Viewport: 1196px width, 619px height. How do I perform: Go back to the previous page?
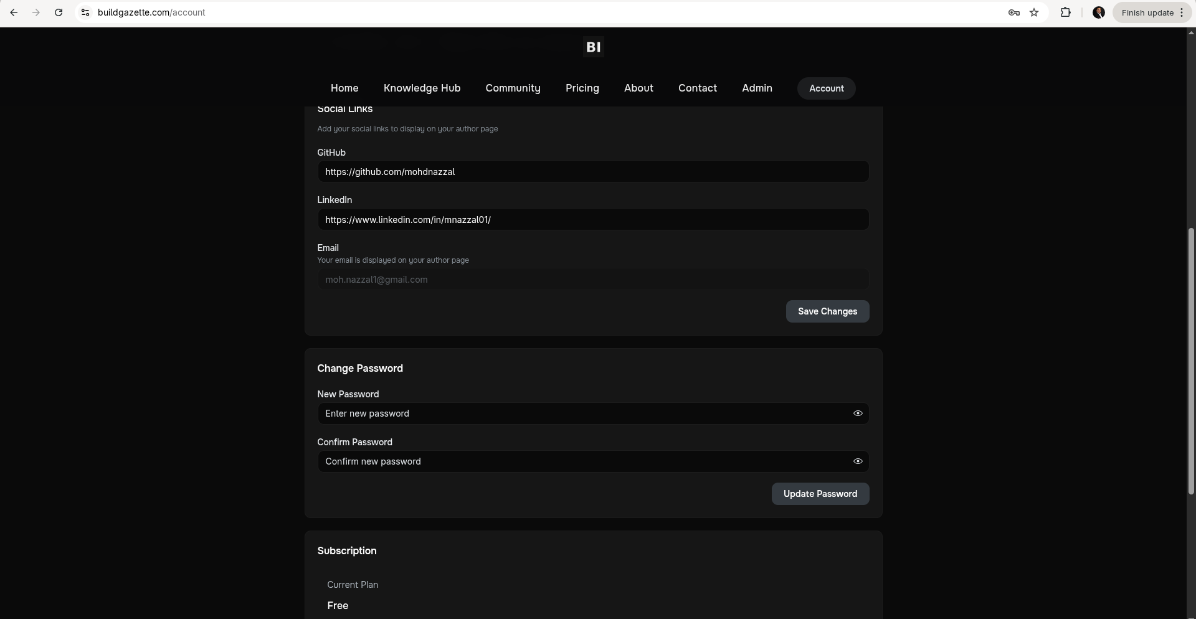pyautogui.click(x=14, y=12)
